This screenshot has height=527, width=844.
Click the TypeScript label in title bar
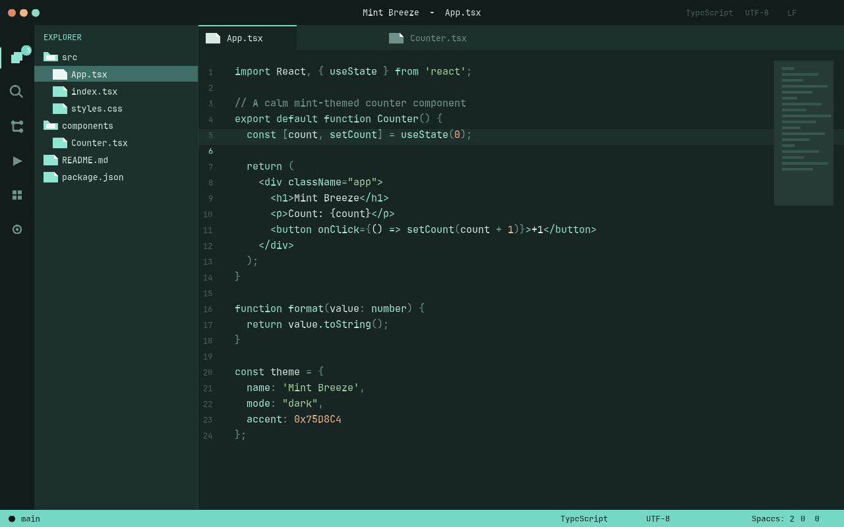point(709,13)
